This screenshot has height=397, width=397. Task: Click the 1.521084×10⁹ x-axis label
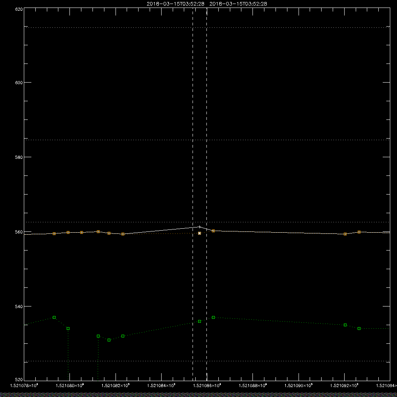161,385
